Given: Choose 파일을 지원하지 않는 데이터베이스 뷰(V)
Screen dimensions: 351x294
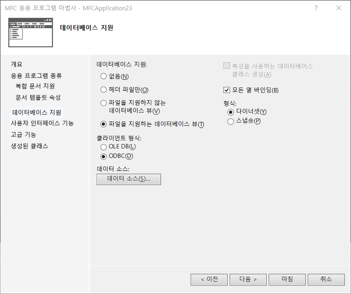Looking at the screenshot, I should click(104, 103).
